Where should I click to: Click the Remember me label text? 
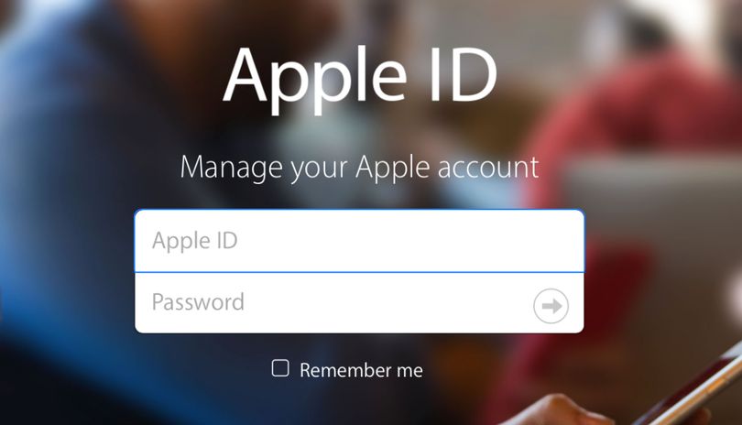361,370
